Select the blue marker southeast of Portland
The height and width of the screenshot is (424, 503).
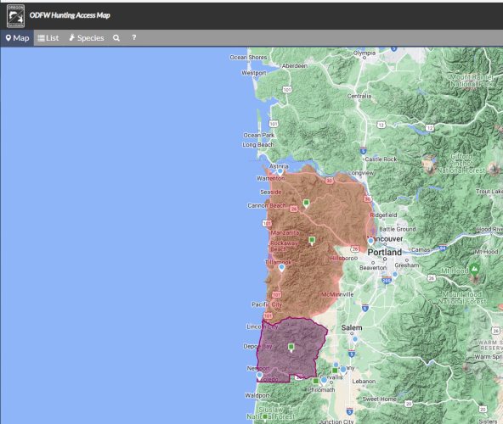point(395,275)
